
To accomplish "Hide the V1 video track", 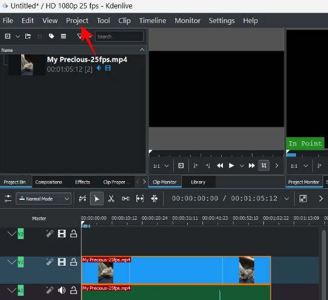I will [x=62, y=262].
